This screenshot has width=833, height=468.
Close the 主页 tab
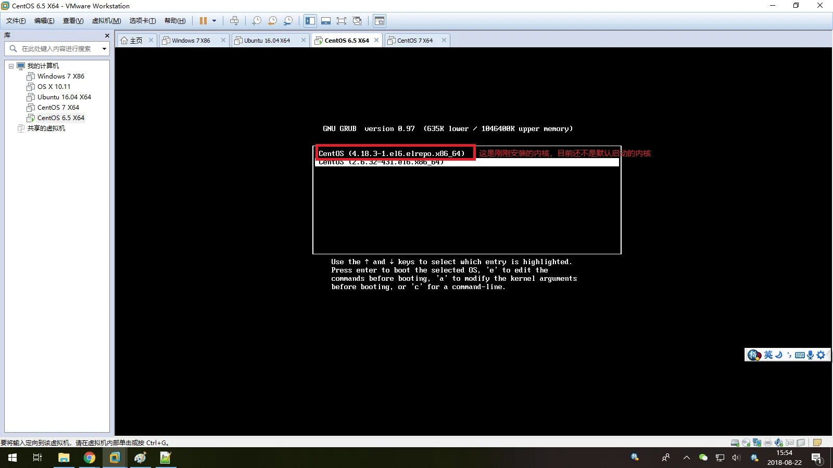pos(151,40)
